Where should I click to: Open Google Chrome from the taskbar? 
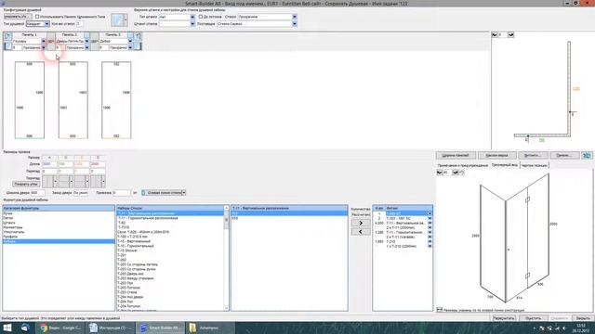click(60, 328)
